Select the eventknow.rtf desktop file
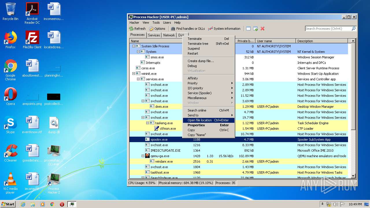The width and height of the screenshot is (370, 208). click(x=32, y=125)
